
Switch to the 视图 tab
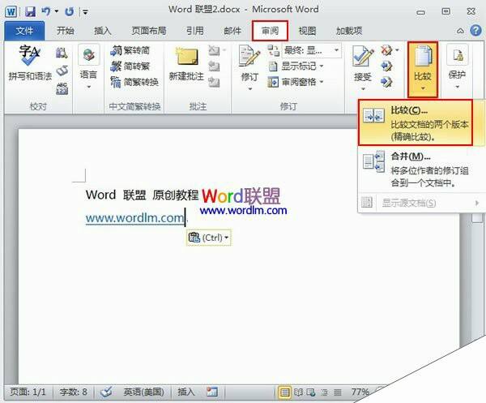click(x=307, y=31)
